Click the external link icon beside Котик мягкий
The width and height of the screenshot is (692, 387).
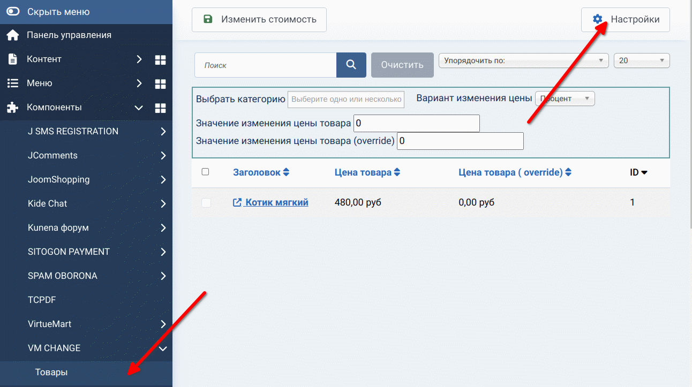(x=237, y=203)
